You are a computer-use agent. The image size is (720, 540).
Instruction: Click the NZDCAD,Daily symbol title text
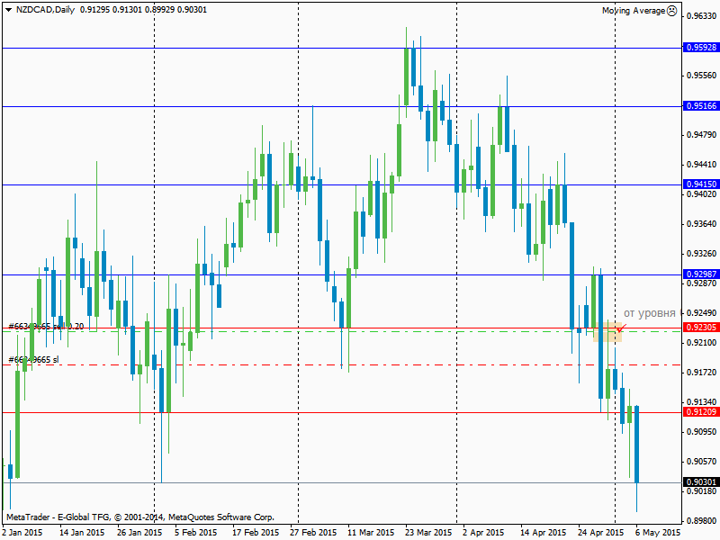point(46,10)
